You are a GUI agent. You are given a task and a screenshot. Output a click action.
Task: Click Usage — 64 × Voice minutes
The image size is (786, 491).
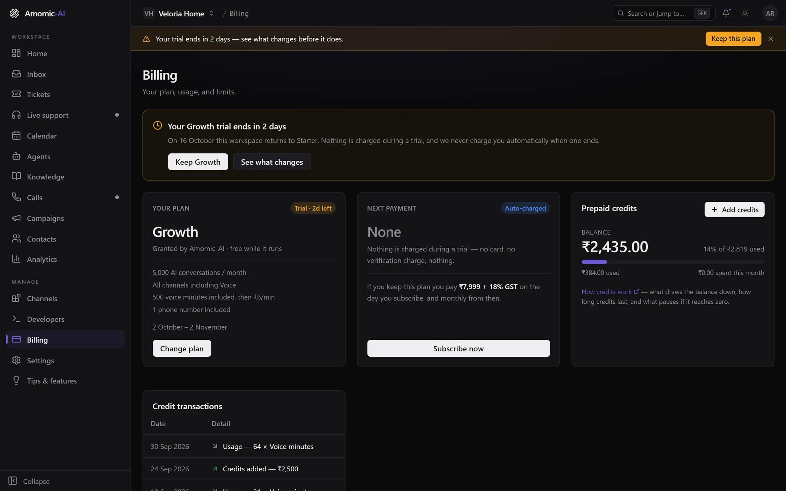click(x=268, y=446)
